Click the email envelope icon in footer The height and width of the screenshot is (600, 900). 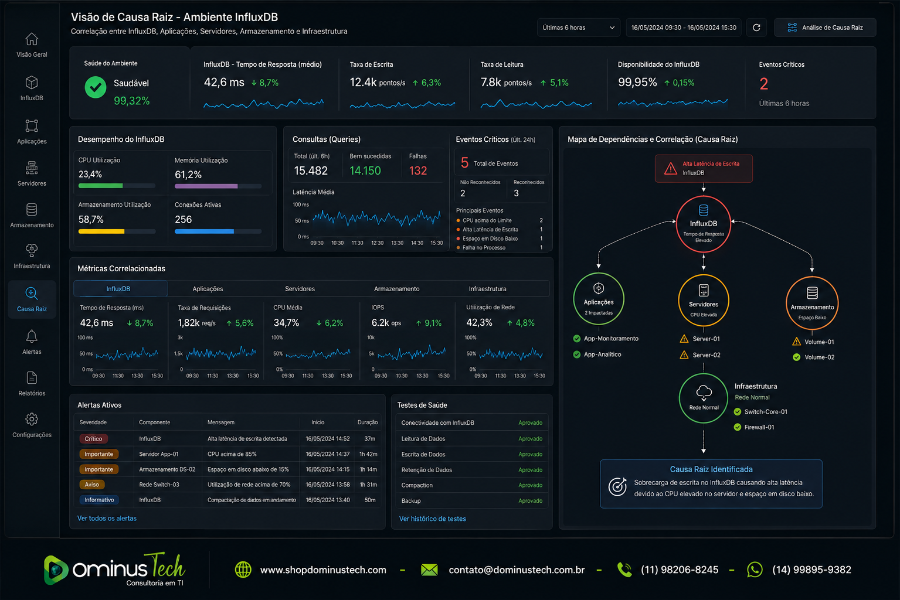pyautogui.click(x=429, y=570)
